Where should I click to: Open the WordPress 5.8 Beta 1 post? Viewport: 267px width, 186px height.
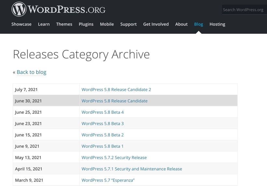point(102,146)
